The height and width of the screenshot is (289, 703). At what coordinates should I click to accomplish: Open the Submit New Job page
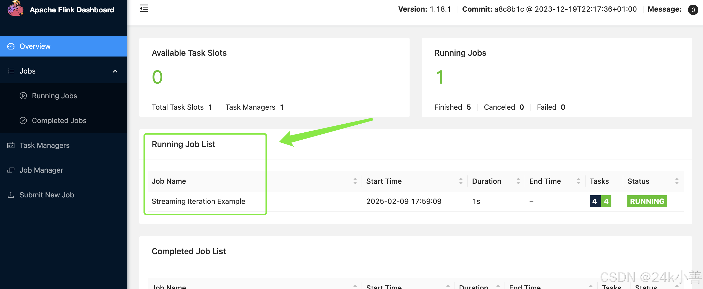point(47,195)
